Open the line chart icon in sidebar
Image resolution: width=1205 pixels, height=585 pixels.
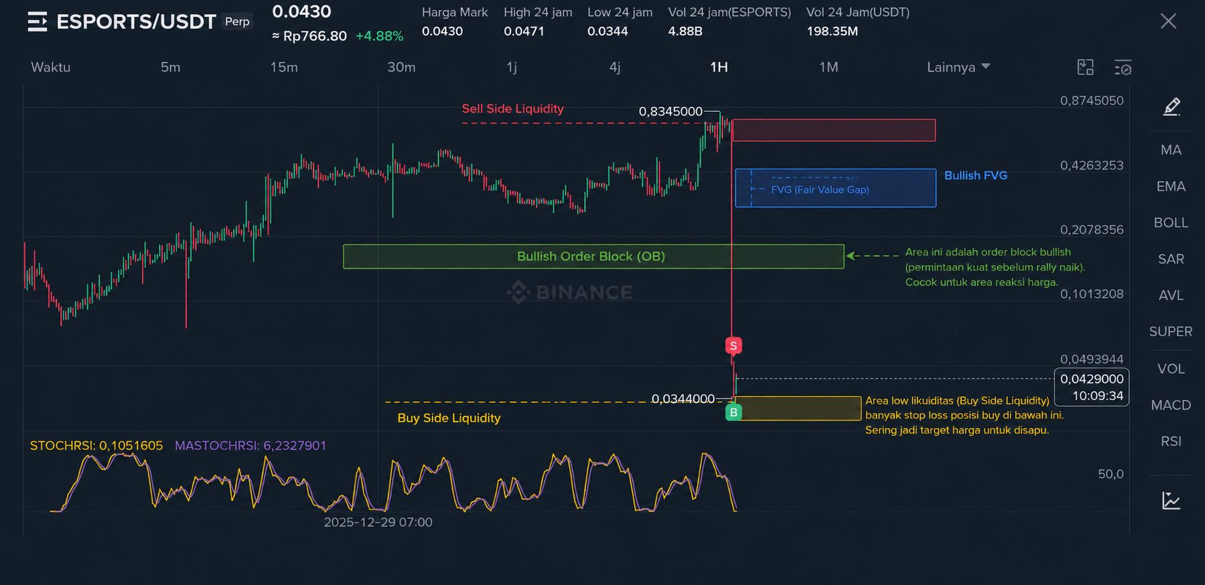click(1172, 501)
